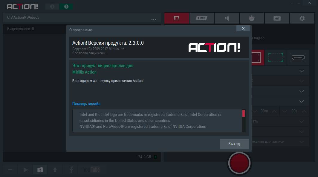The height and width of the screenshot is (177, 318).
Task: Decrease the 00s seconds timer value
Action: [285, 111]
